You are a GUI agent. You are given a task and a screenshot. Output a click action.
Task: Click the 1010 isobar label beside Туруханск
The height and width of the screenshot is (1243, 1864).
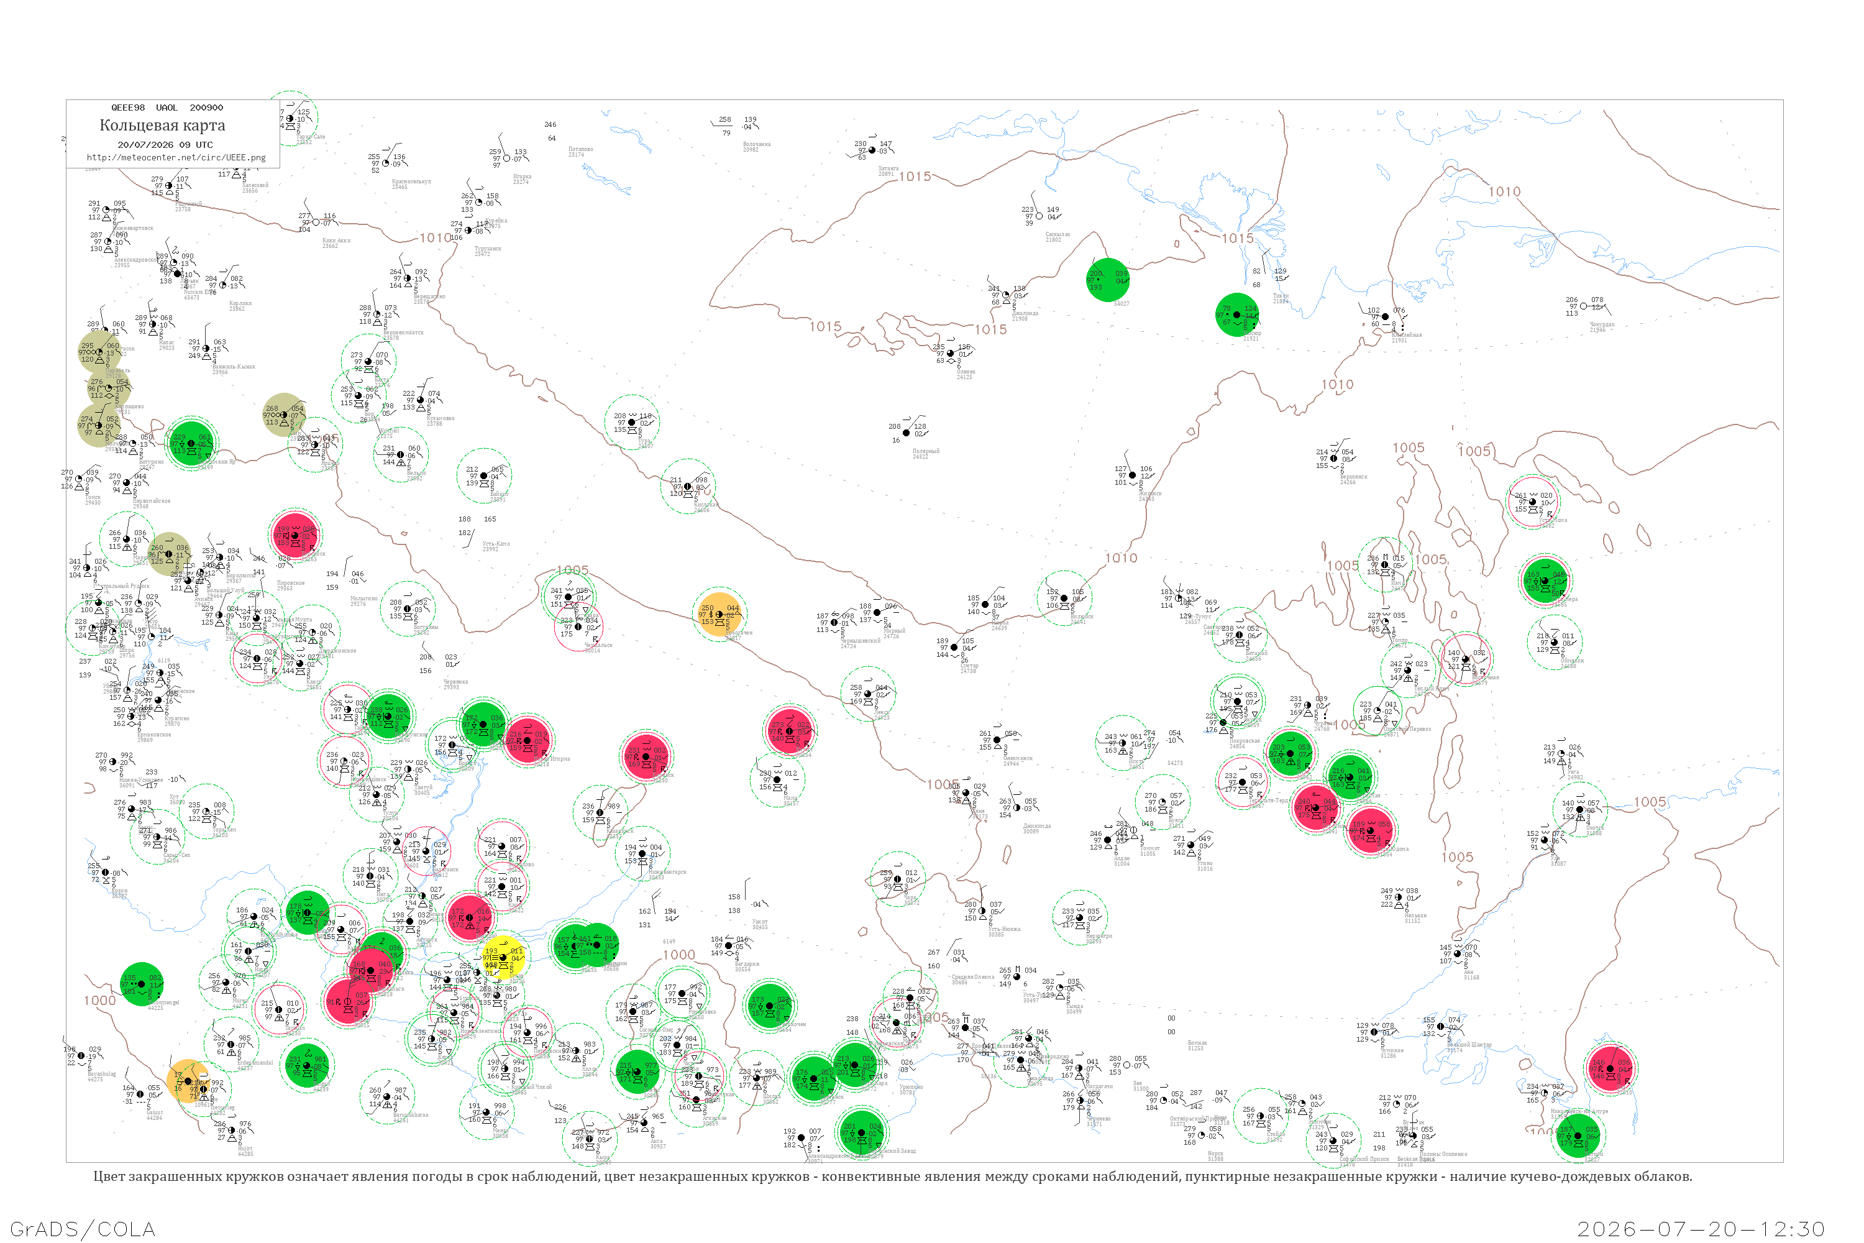point(436,238)
